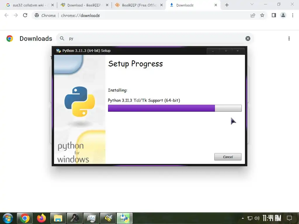Open the tool app with dark taskbar icon

pos(75,218)
